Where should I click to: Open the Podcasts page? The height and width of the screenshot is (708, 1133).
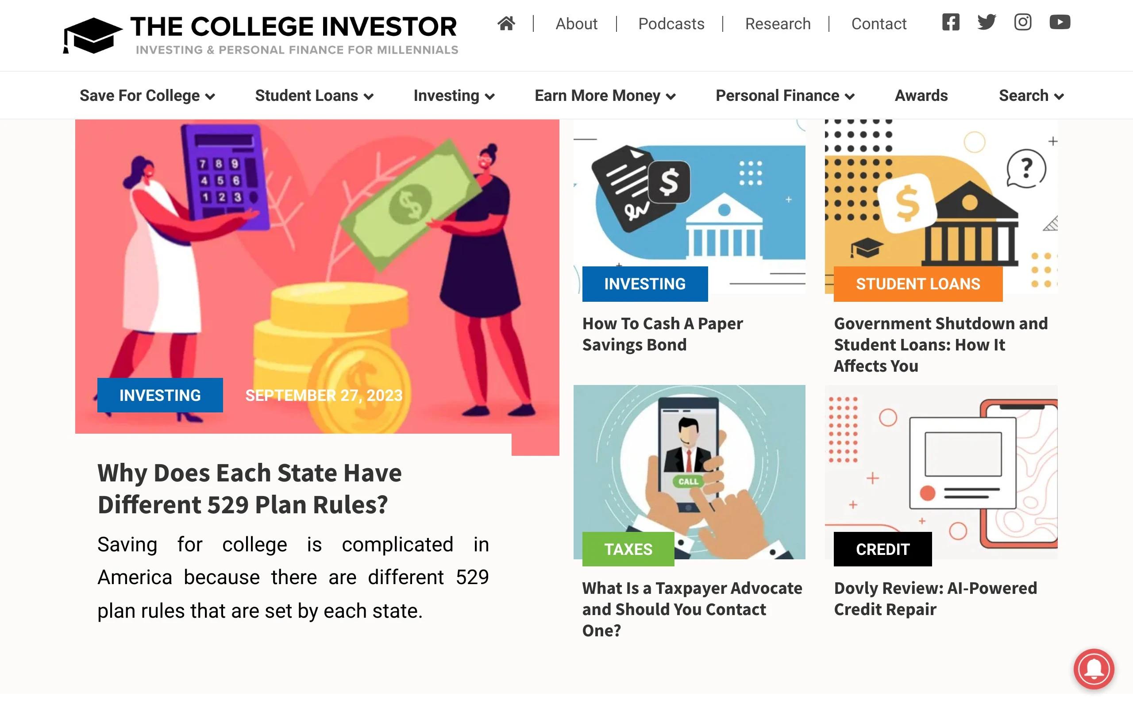[671, 24]
